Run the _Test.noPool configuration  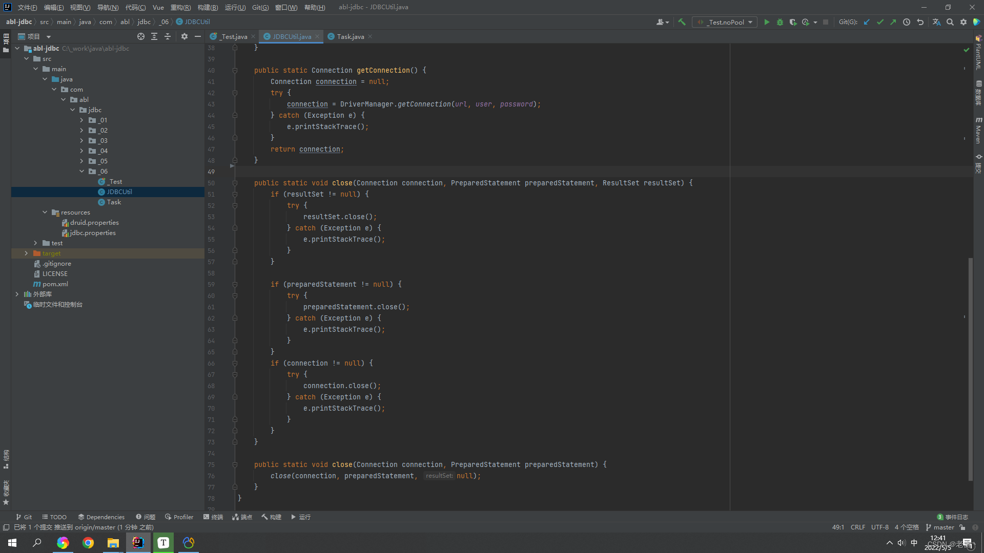(x=767, y=22)
